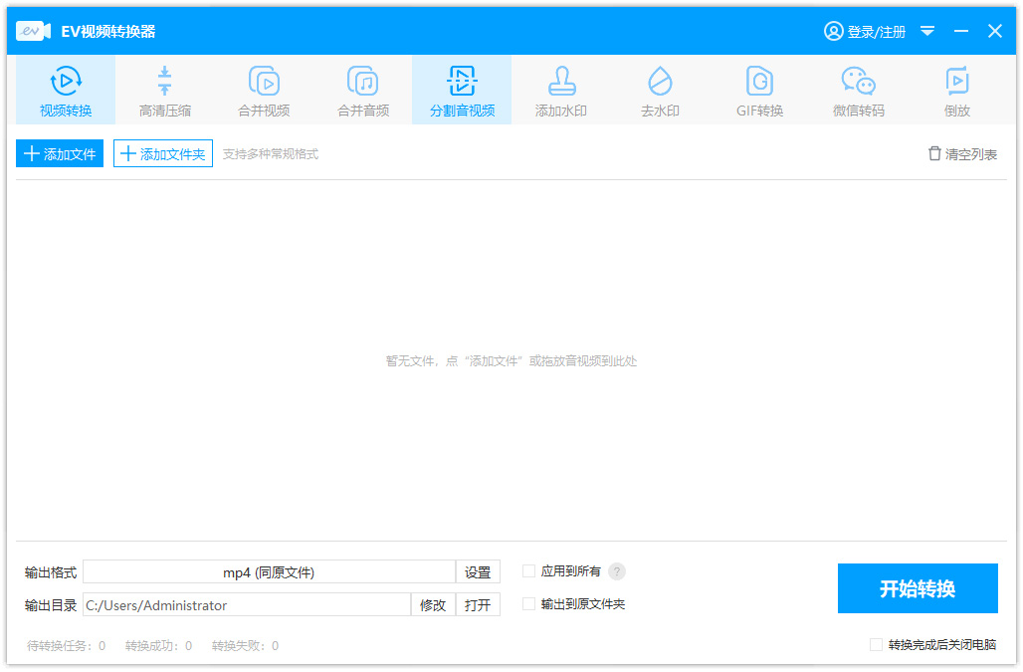
Task: Enable the 应用到所有 checkbox
Action: pyautogui.click(x=528, y=571)
